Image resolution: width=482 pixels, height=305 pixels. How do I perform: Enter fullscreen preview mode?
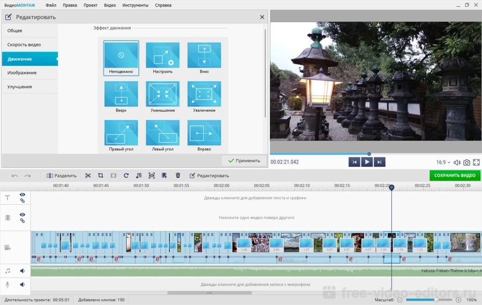pyautogui.click(x=476, y=162)
